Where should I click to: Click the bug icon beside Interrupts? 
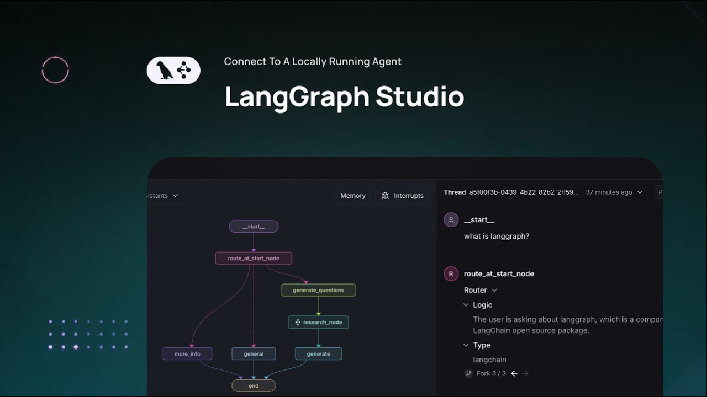385,196
